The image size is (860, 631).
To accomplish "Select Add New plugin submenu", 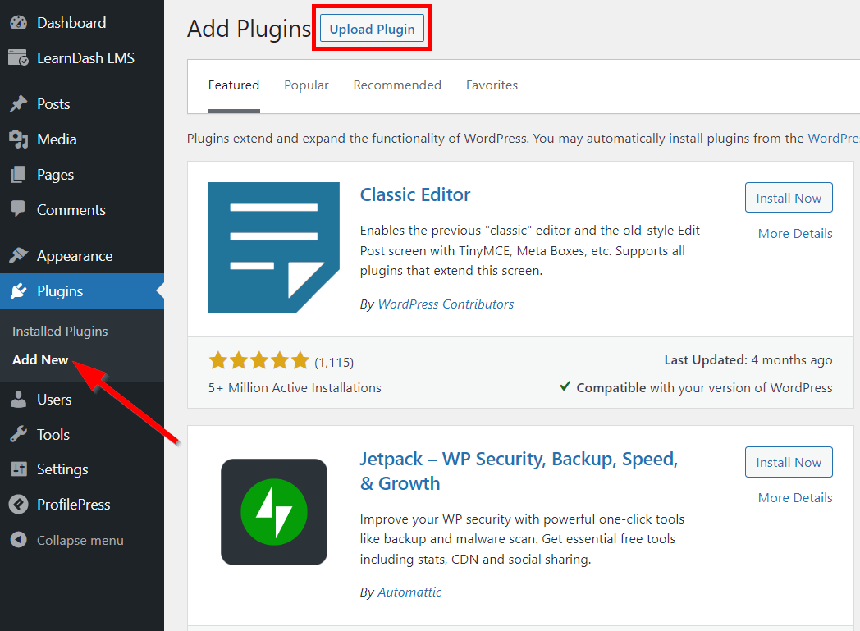I will click(40, 359).
